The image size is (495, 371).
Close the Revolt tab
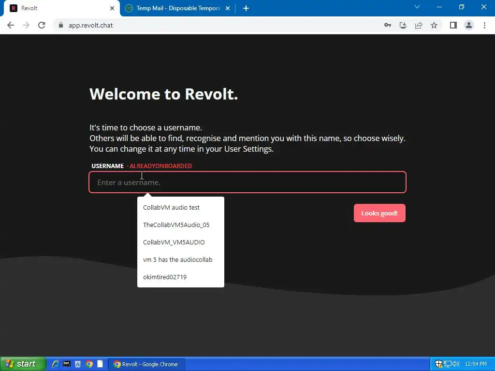(x=112, y=8)
